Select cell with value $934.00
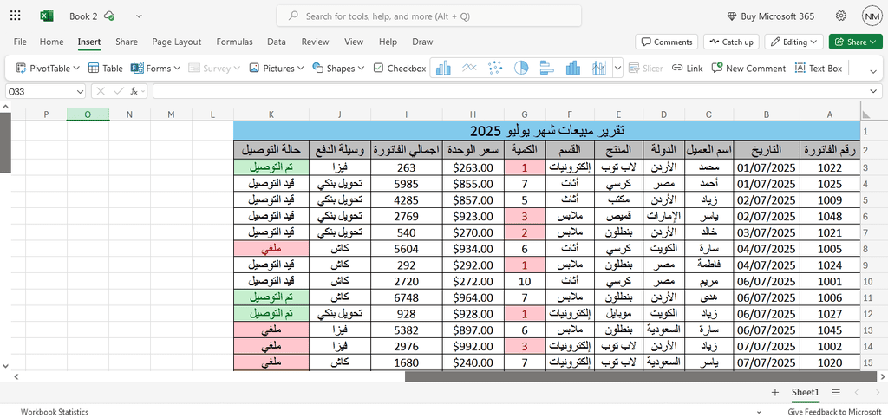 point(473,249)
